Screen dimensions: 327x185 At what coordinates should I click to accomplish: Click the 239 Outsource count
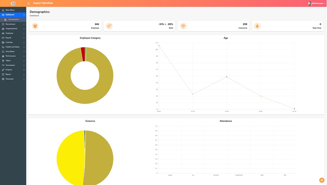tap(245, 24)
